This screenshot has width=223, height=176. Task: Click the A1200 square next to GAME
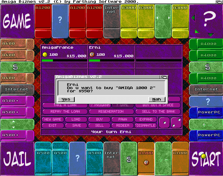[43, 21]
